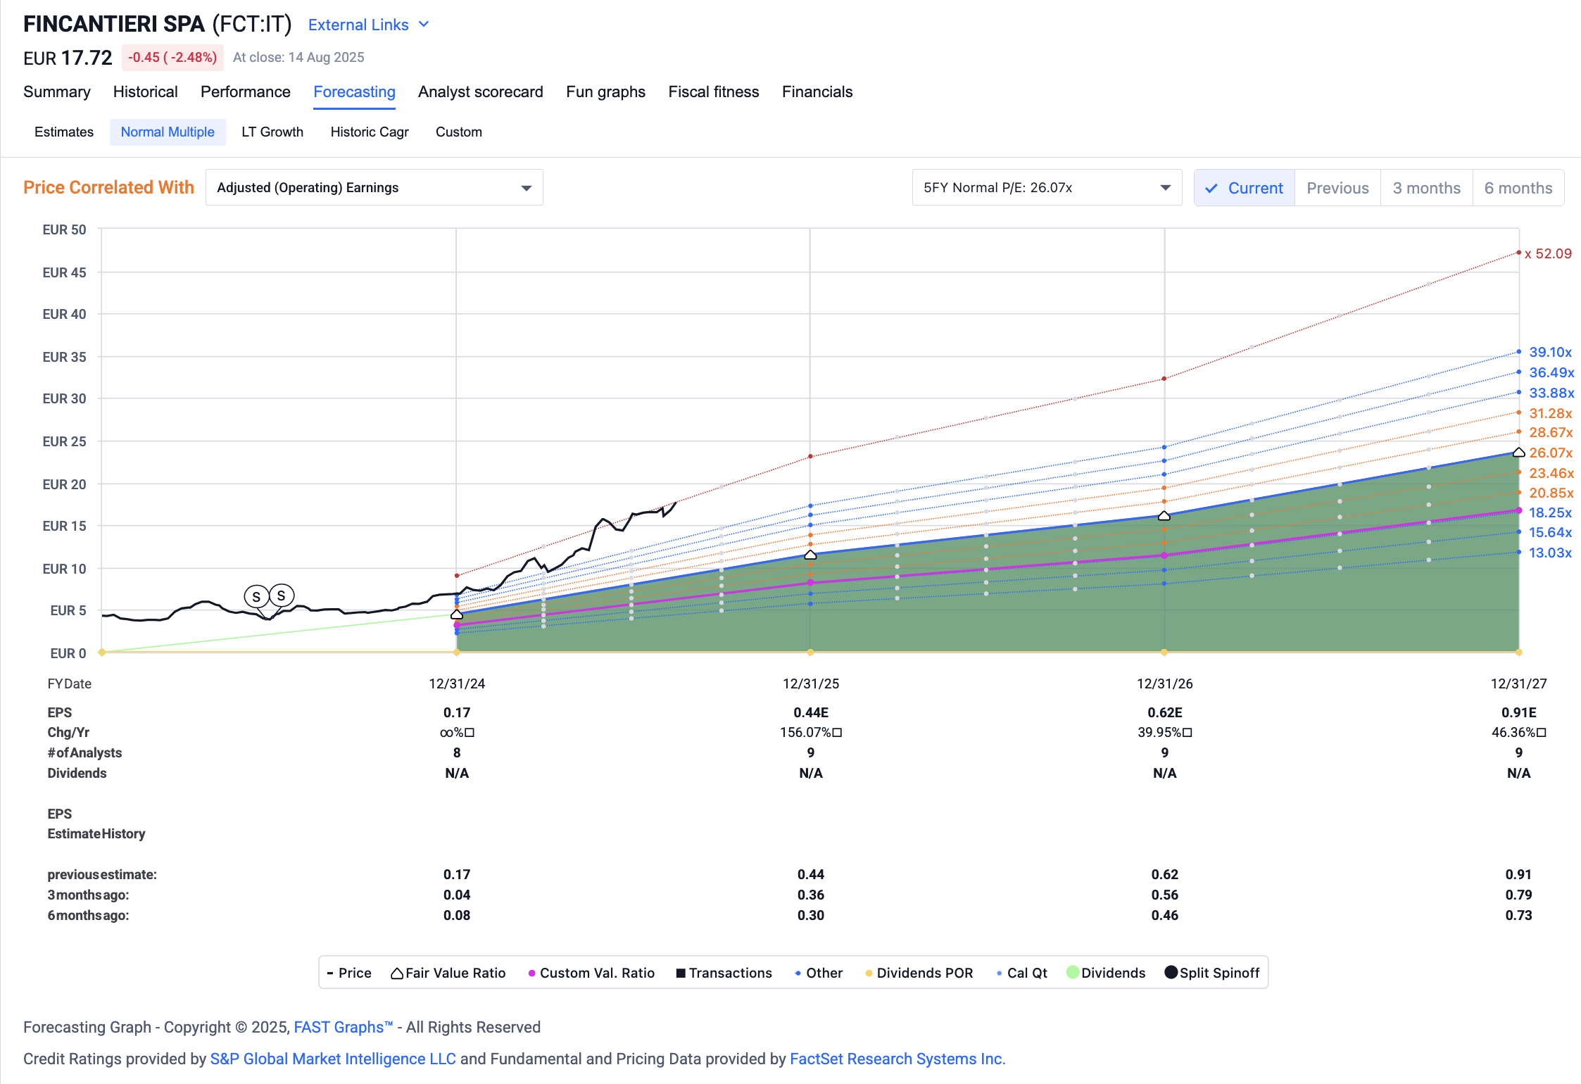Open Adjusted (Operating) Earnings dropdown

[374, 188]
